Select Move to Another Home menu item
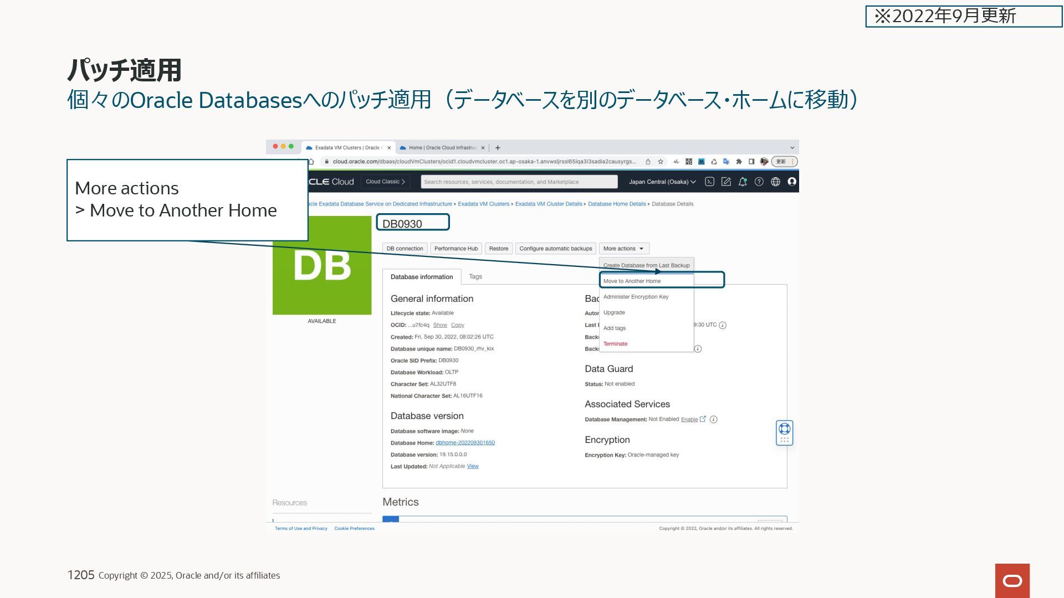 632,281
